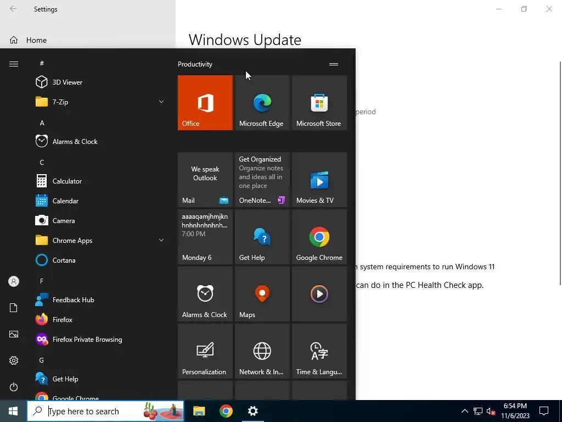Jump to the A letter group
The height and width of the screenshot is (422, 562).
(42, 123)
